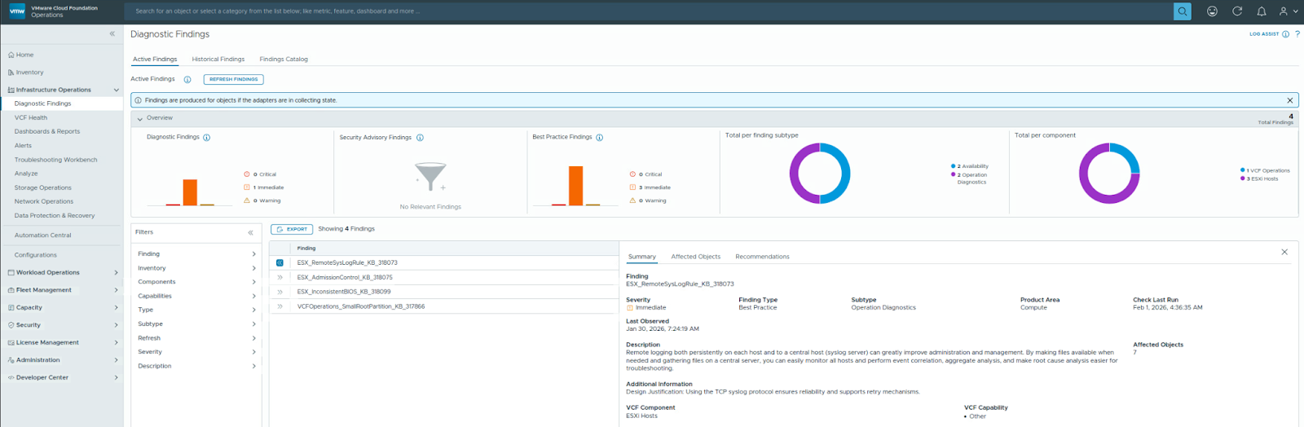The image size is (1304, 427).
Task: Click the Diagnostic Findings chart info icon
Action: 206,138
